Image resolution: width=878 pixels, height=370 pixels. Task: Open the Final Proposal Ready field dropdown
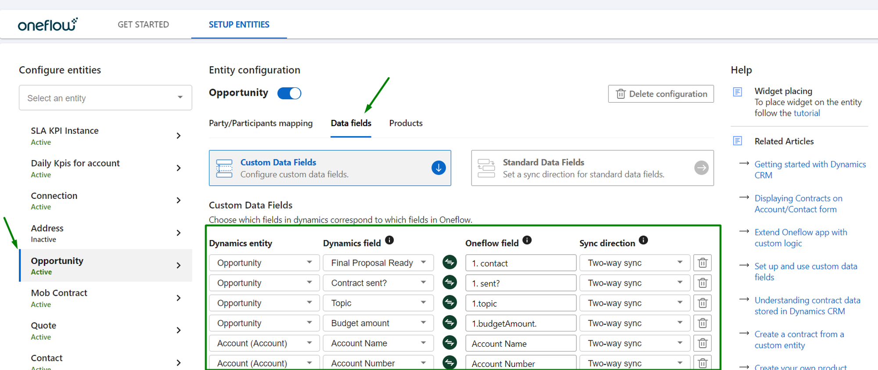(x=378, y=263)
